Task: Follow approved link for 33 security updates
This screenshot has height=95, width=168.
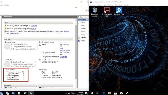Action: [x=34, y=26]
